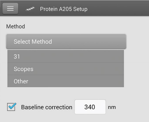Toggle the Baseline correction checkbox

coord(11,107)
